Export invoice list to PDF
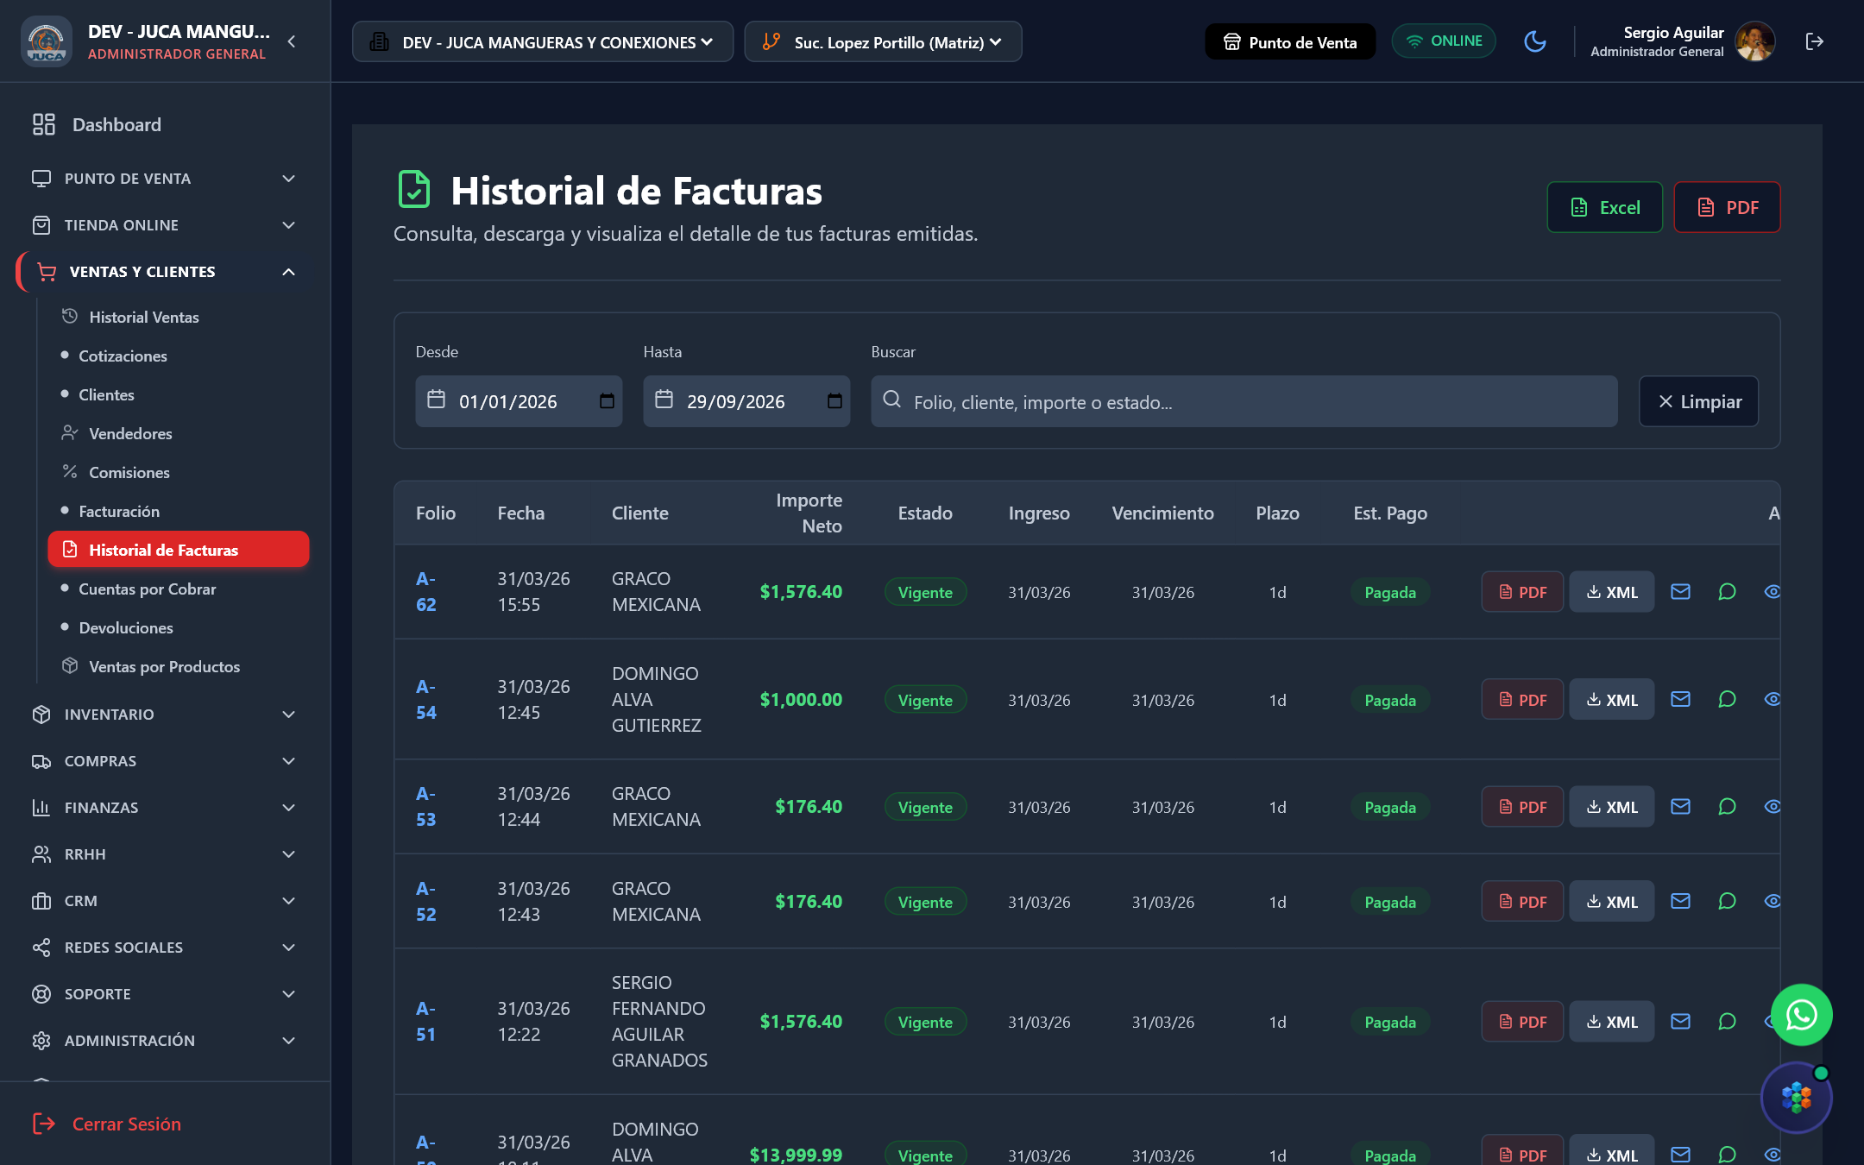Image resolution: width=1864 pixels, height=1165 pixels. [x=1727, y=207]
